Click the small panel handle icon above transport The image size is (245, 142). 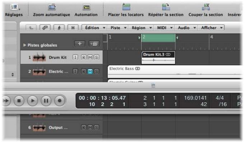point(153,86)
